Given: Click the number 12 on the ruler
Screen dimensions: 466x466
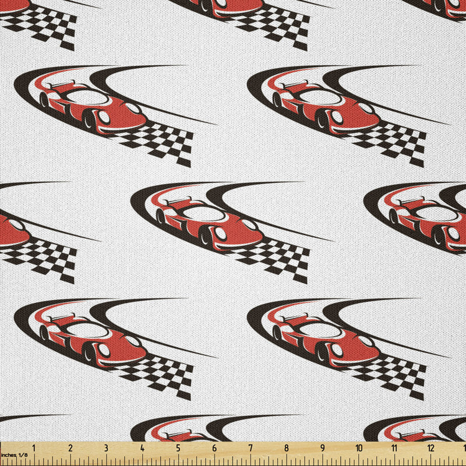Looking at the screenshot, I should coord(431,448).
